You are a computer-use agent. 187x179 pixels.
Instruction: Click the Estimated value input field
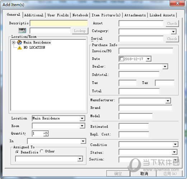pos(134,126)
